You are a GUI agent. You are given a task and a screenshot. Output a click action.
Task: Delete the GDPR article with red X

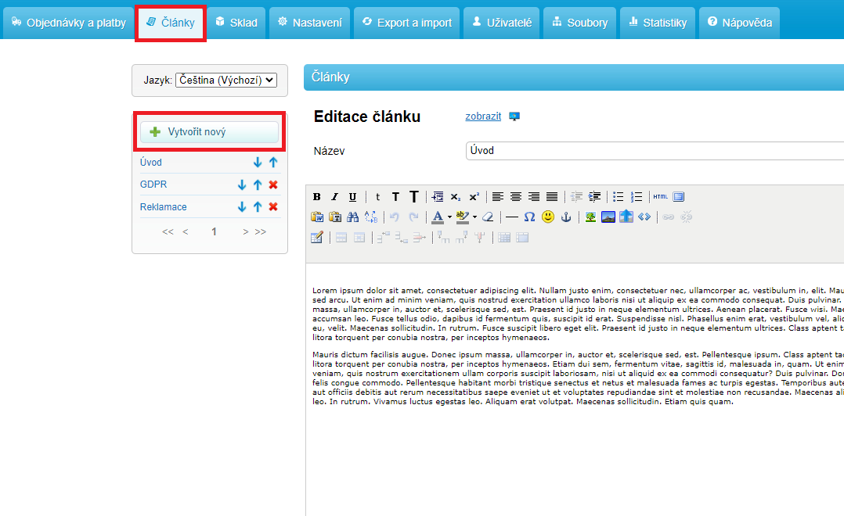pos(273,185)
